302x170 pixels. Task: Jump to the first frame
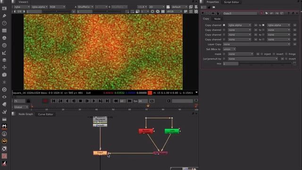(x=53, y=101)
